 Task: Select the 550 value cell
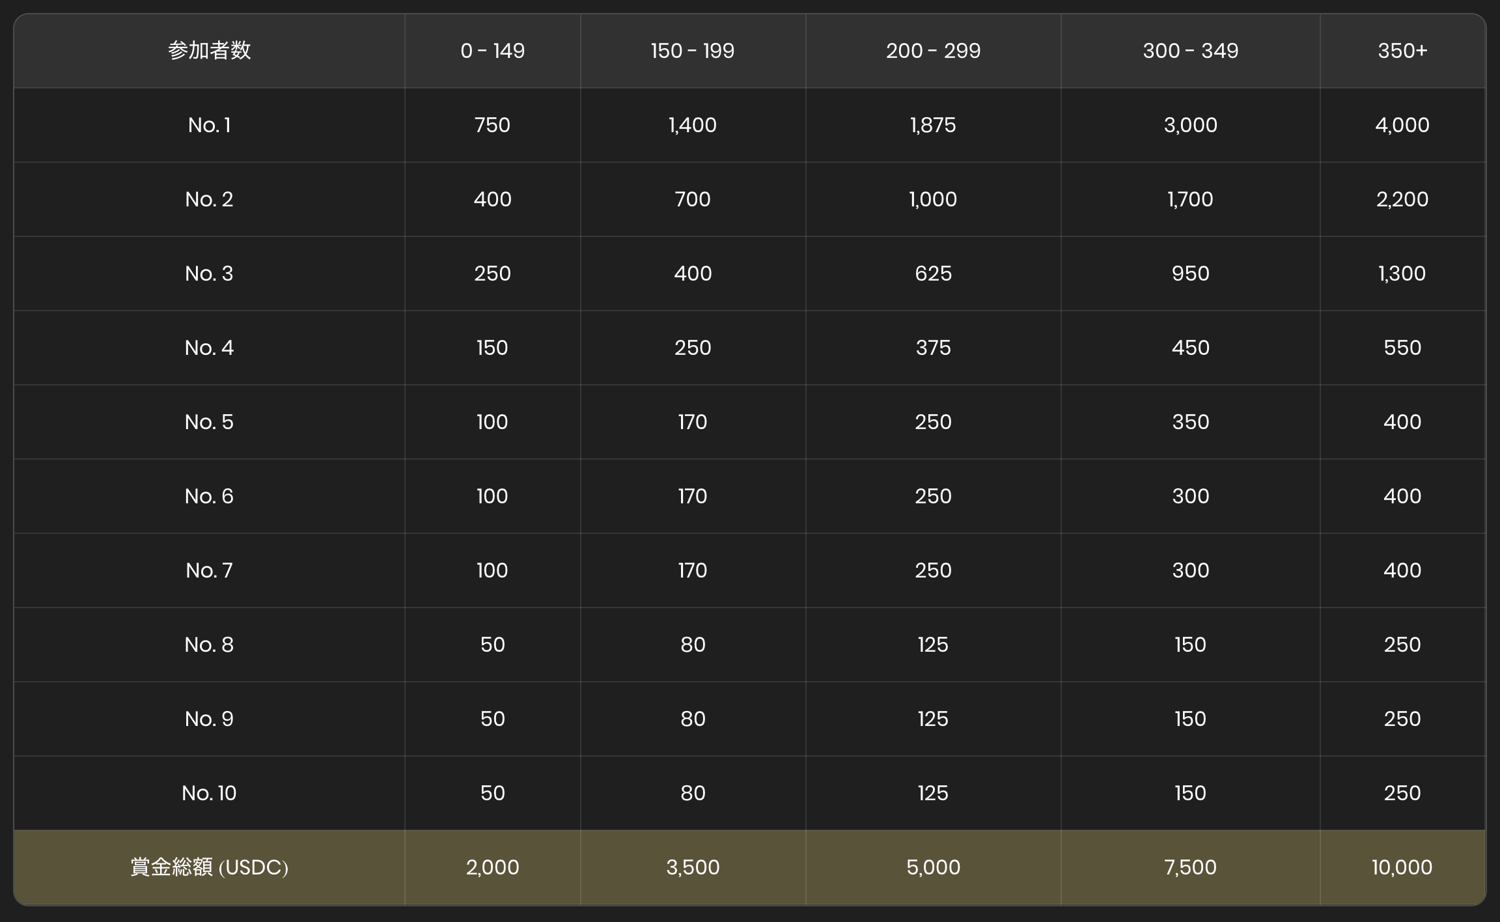tap(1402, 348)
